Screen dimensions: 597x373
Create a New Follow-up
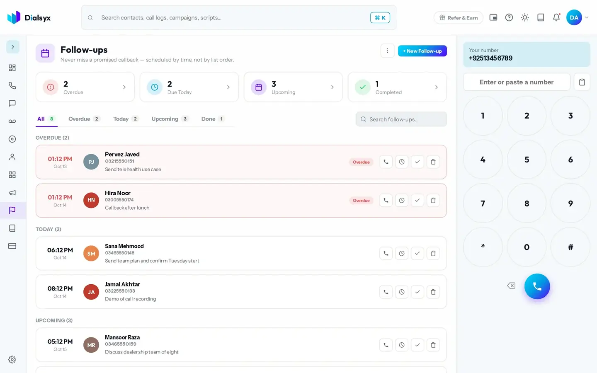422,51
